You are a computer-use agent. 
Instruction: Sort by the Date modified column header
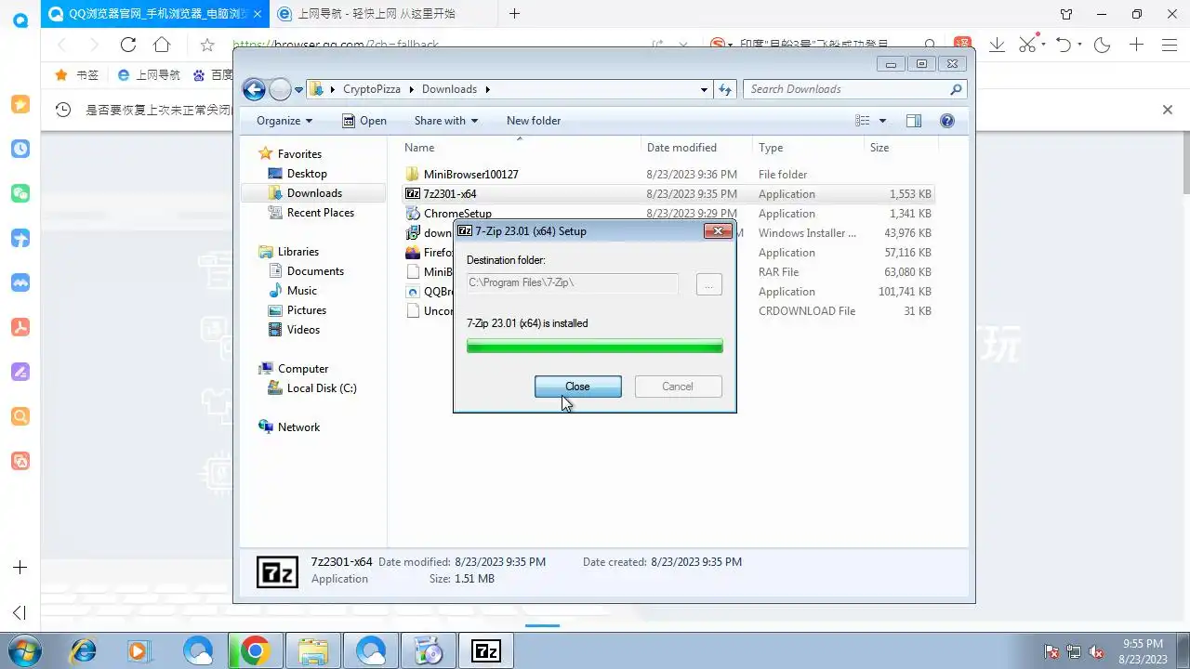(697, 148)
